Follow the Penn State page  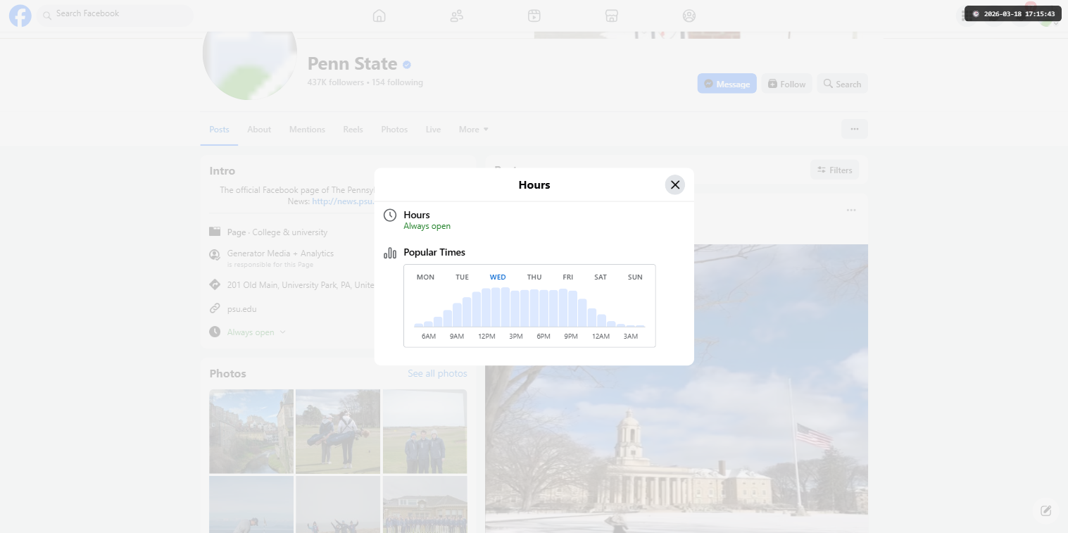coord(786,84)
